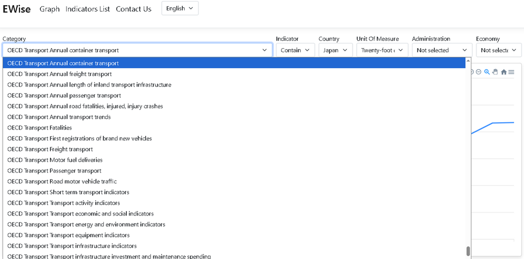Open the Country dropdown showing Japan

coord(336,50)
